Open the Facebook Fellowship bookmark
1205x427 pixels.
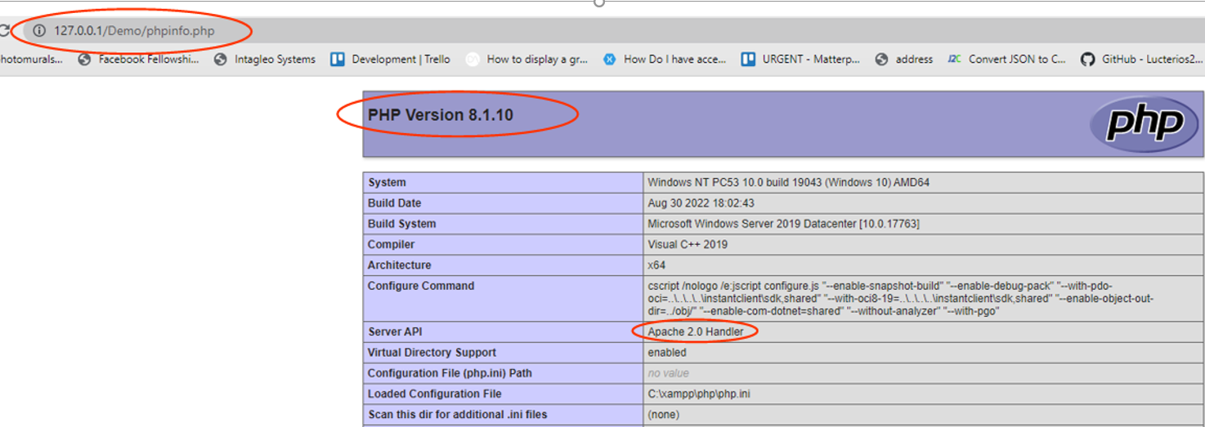pos(148,59)
